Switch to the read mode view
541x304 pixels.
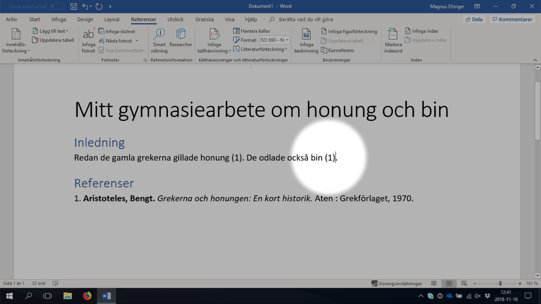[x=434, y=283]
